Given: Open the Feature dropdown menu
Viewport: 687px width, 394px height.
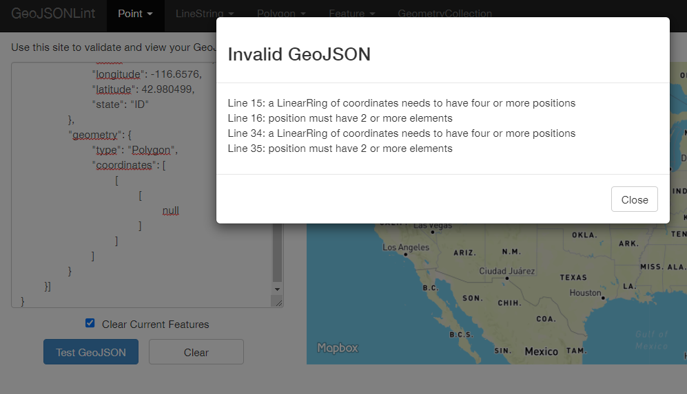Looking at the screenshot, I should tap(352, 14).
